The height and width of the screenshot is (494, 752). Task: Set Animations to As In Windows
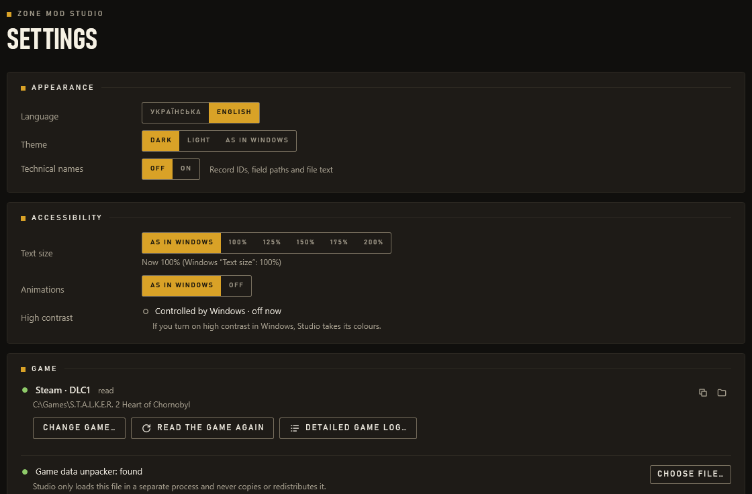[181, 285]
